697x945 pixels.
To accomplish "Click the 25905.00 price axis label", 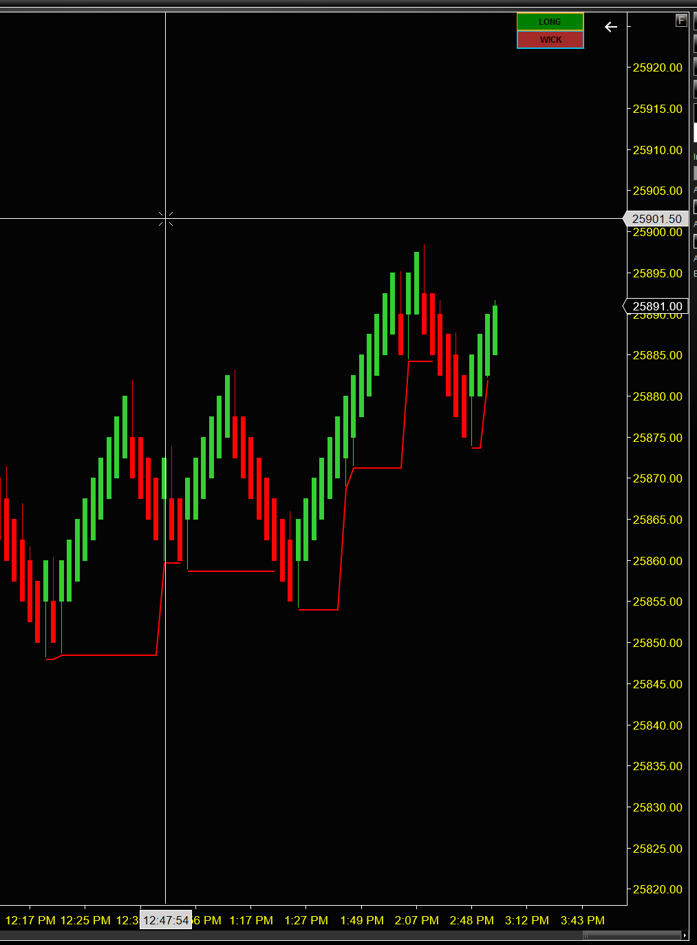I will click(x=658, y=191).
